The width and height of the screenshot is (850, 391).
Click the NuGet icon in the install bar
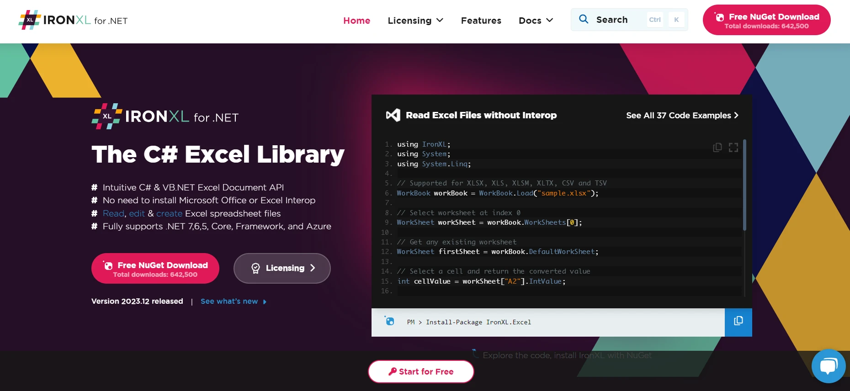tap(389, 321)
